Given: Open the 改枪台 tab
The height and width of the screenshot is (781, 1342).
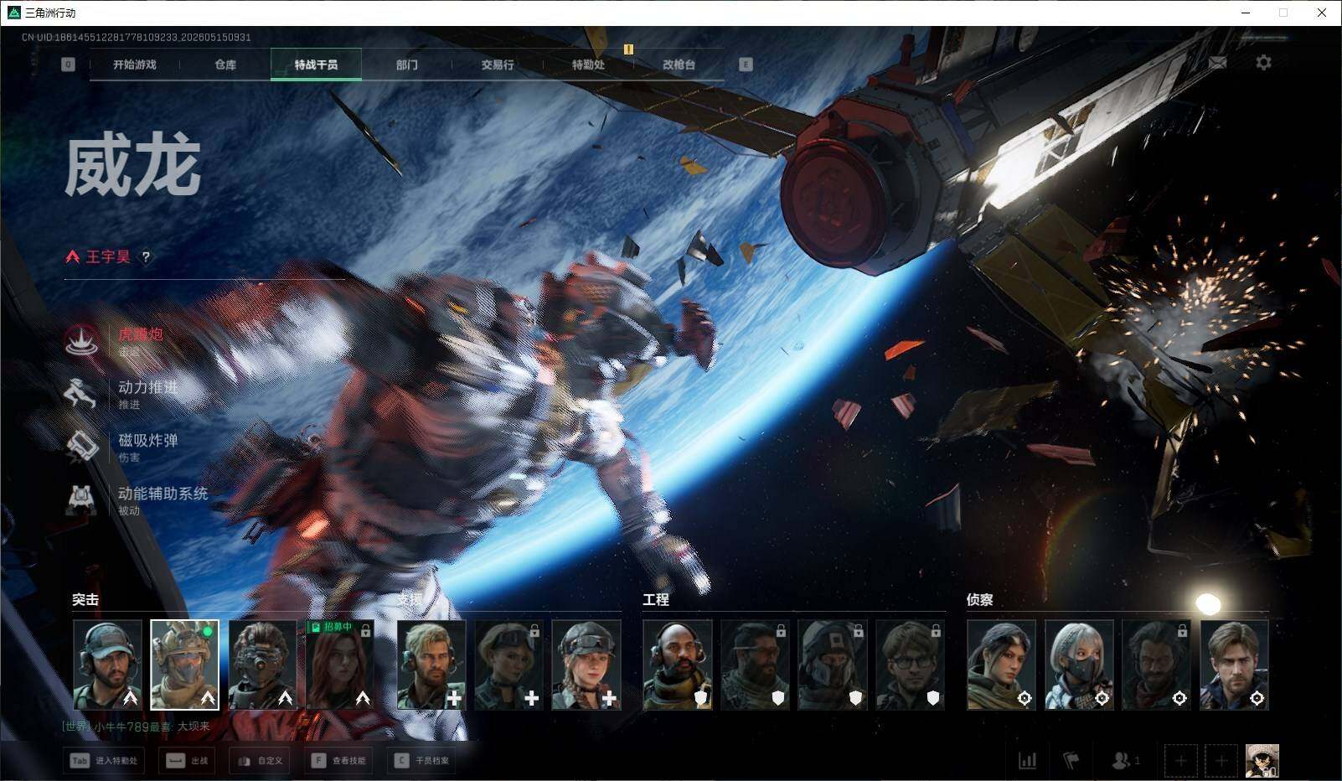Looking at the screenshot, I should [x=679, y=65].
